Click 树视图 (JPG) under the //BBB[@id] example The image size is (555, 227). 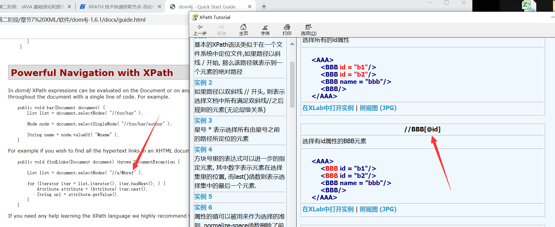click(378, 209)
